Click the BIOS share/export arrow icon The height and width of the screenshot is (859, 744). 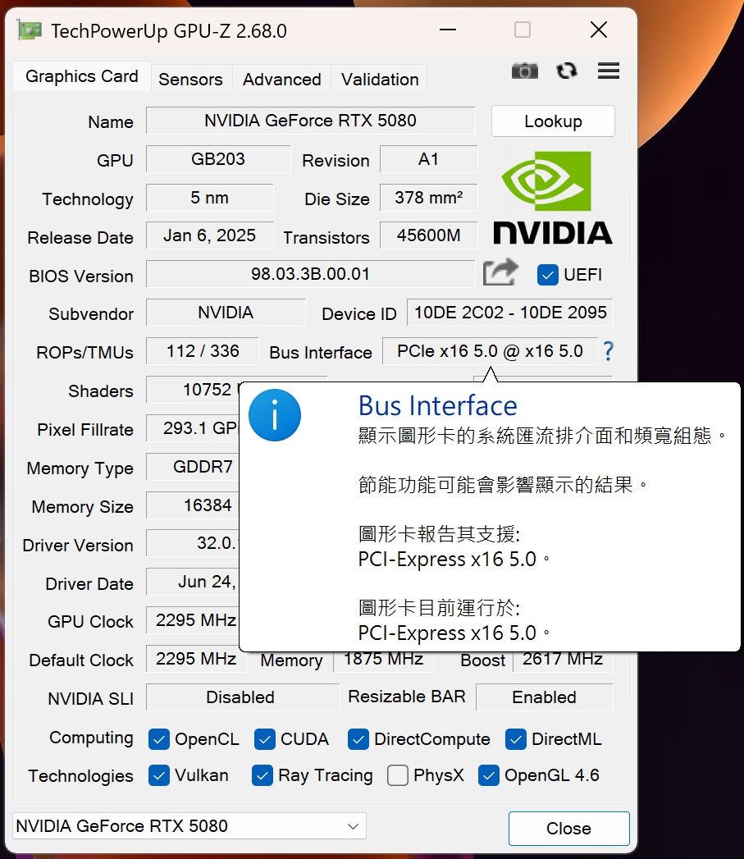tap(500, 272)
